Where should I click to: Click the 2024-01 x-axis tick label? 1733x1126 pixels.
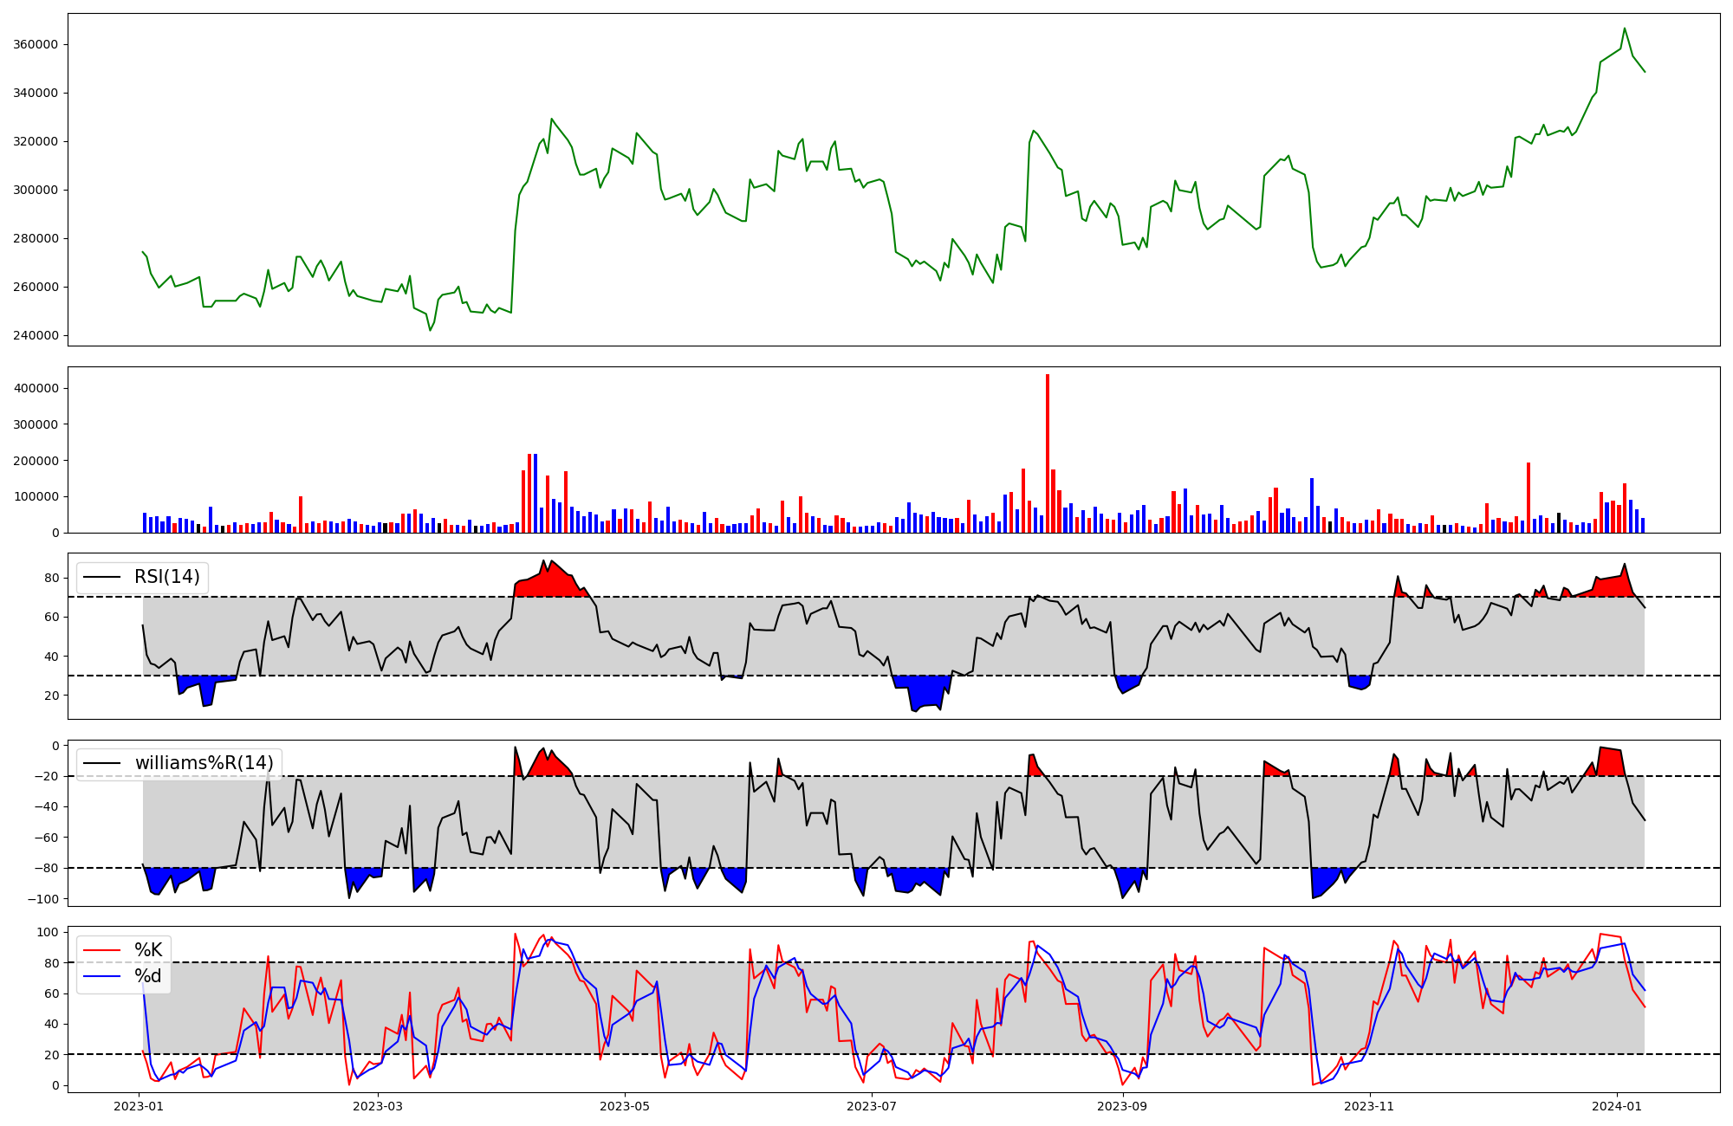point(1617,1106)
